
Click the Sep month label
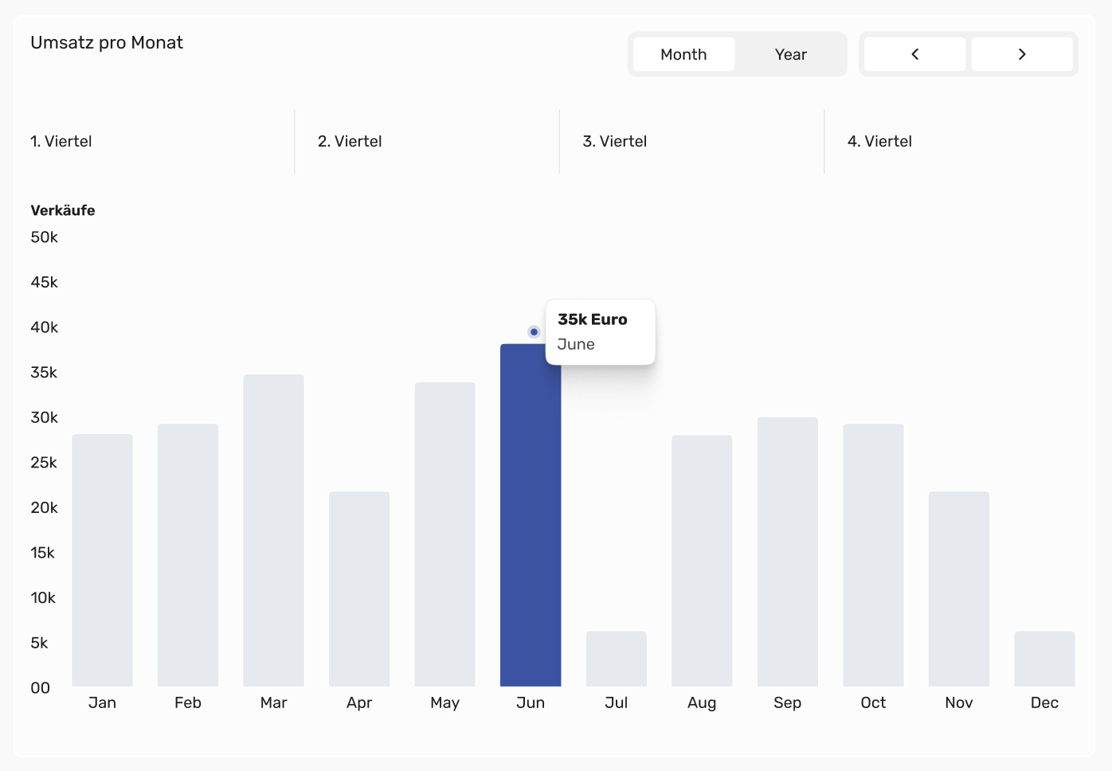click(x=788, y=703)
